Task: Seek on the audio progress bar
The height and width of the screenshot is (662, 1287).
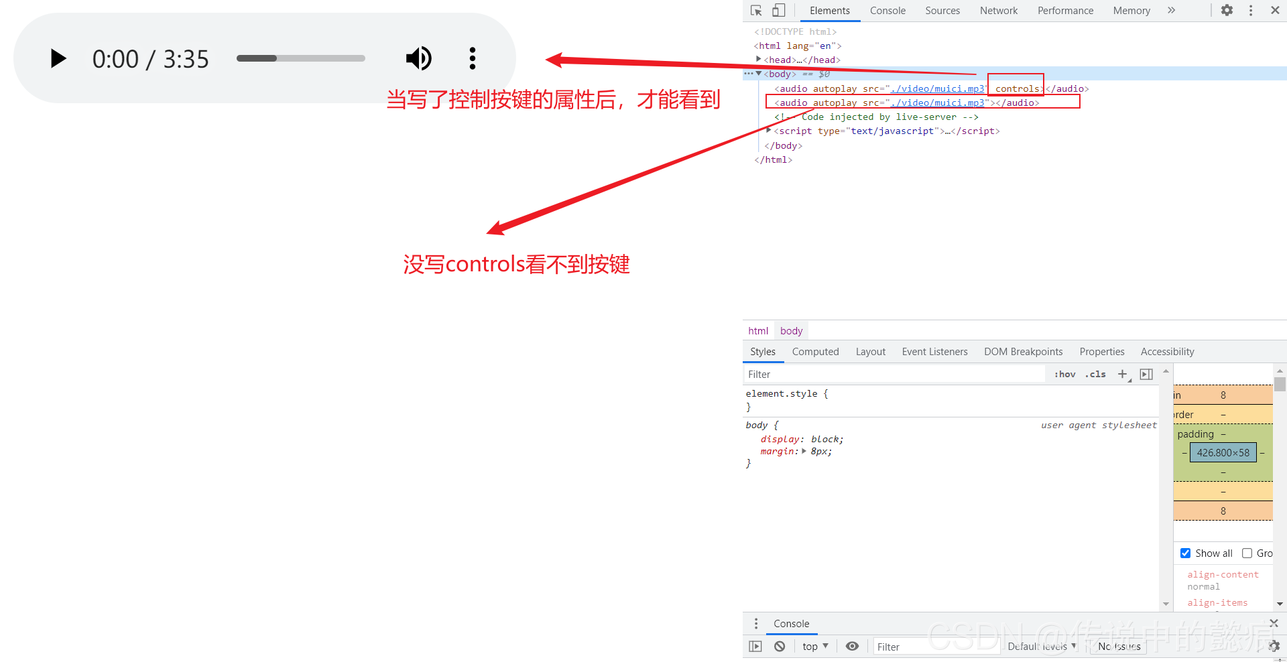Action: point(300,58)
